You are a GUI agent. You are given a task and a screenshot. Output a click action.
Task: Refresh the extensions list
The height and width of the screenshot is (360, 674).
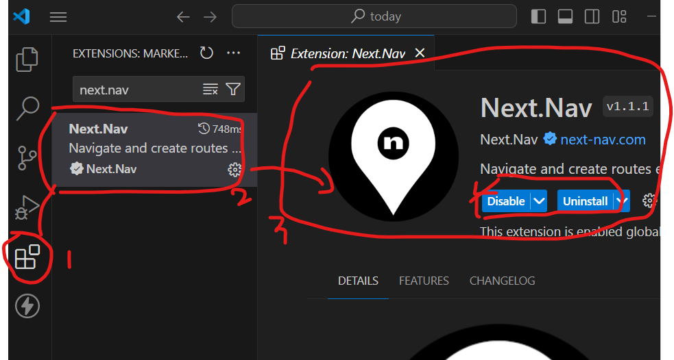[206, 53]
